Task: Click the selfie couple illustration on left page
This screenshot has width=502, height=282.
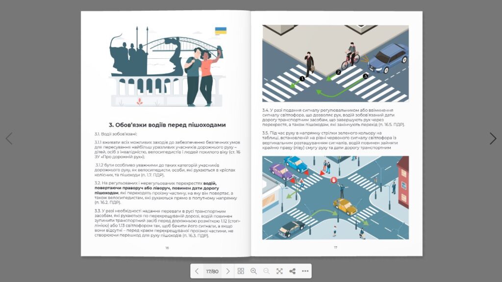Action: click(x=201, y=73)
